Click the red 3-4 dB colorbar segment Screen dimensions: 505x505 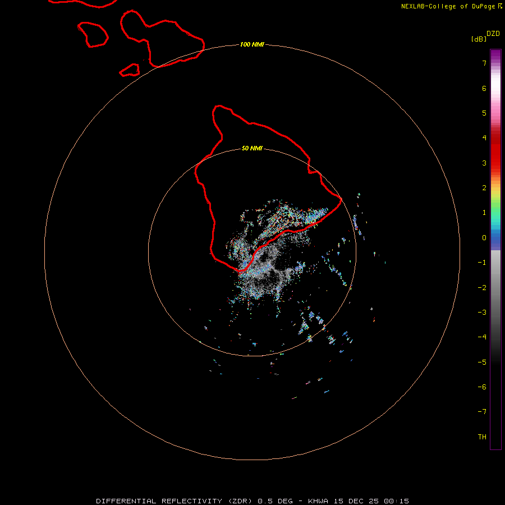pos(495,151)
